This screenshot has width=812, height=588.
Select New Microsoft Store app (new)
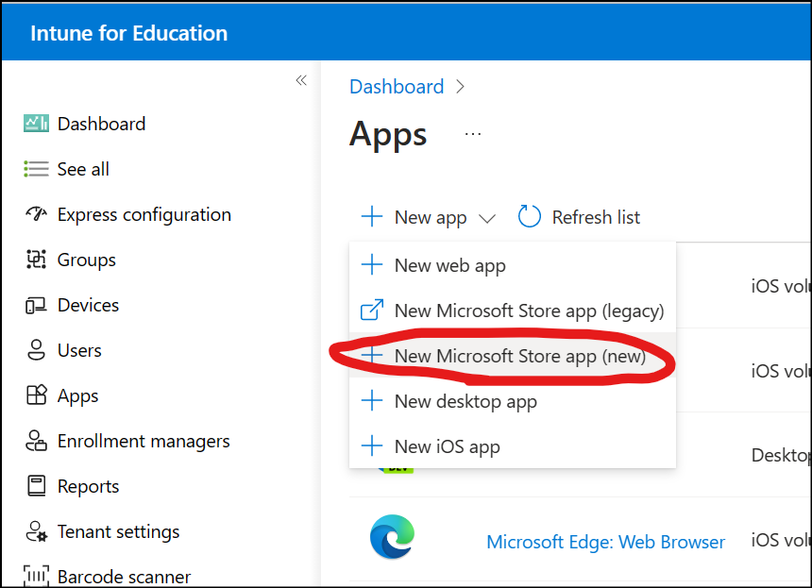point(513,356)
